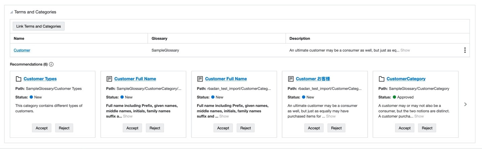Open the Customer Types category link

[x=40, y=79]
